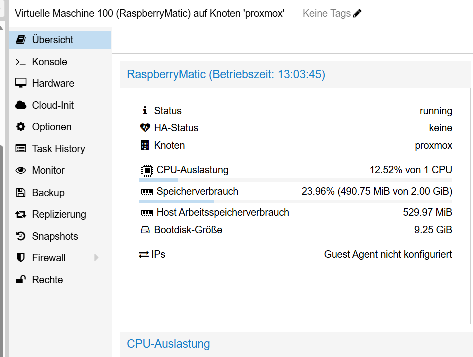
Task: Click the 'keine' HA-Status value
Action: 441,128
